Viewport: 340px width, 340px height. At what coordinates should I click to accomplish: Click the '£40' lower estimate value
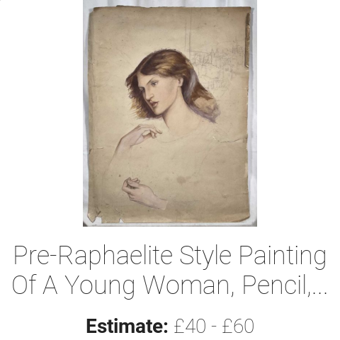(190, 326)
